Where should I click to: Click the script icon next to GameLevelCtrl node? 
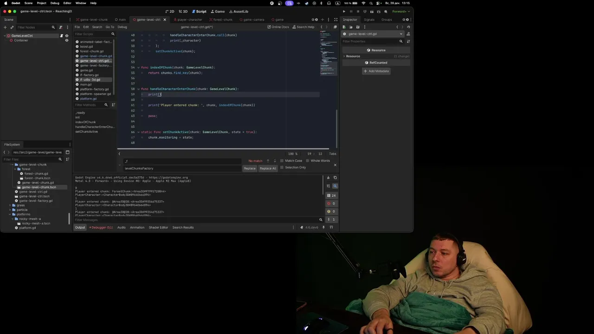(61, 36)
